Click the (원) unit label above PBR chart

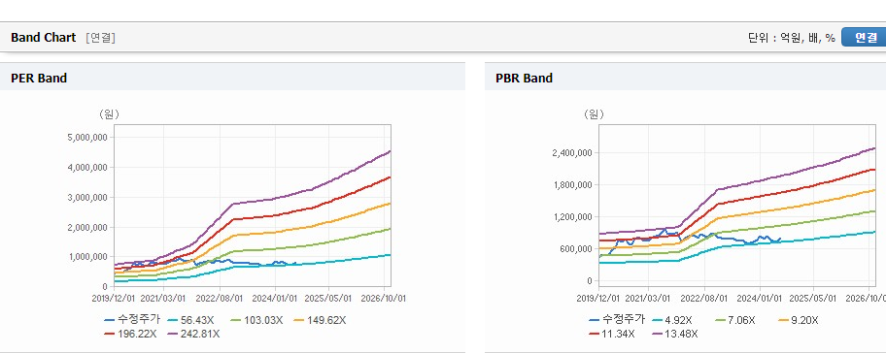tap(594, 114)
